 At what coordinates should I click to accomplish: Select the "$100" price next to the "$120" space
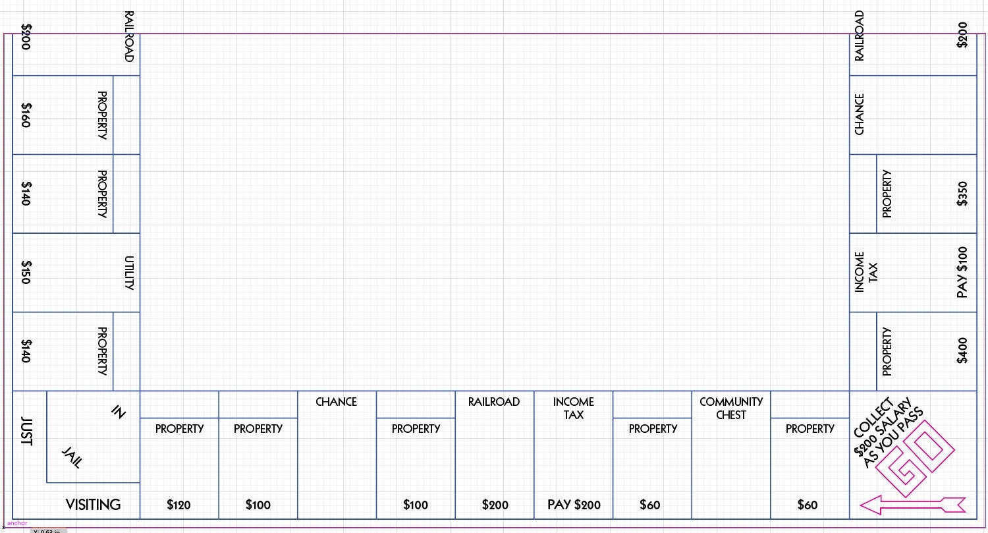(258, 505)
